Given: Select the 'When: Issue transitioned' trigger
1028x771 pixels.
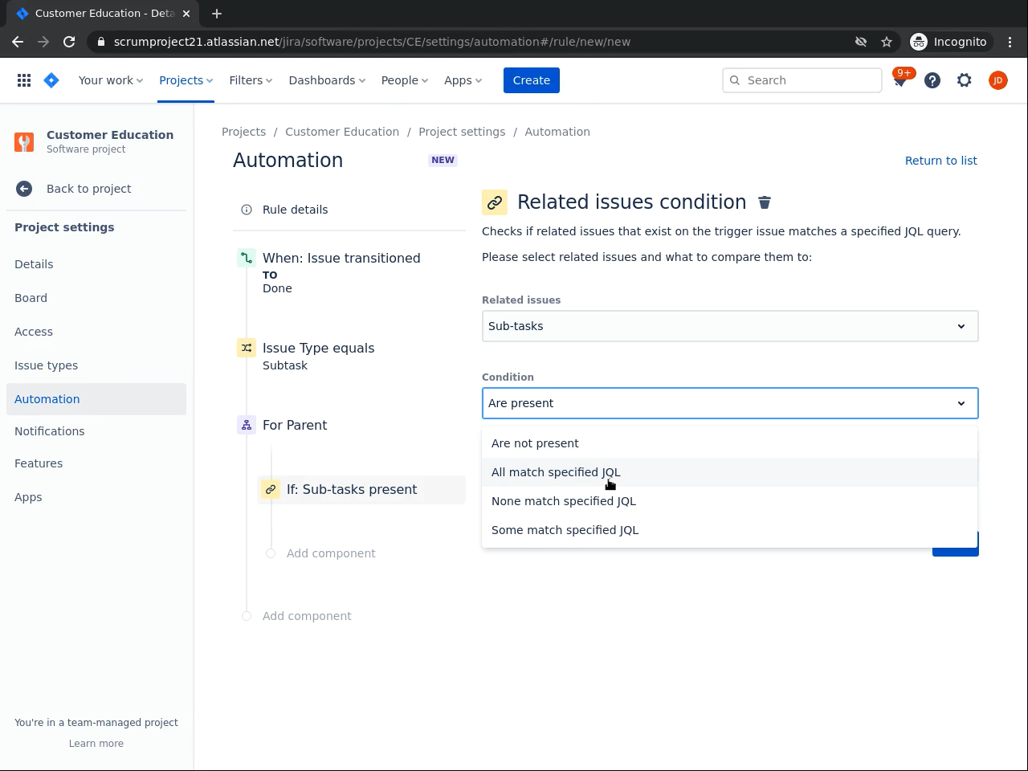Looking at the screenshot, I should (341, 259).
